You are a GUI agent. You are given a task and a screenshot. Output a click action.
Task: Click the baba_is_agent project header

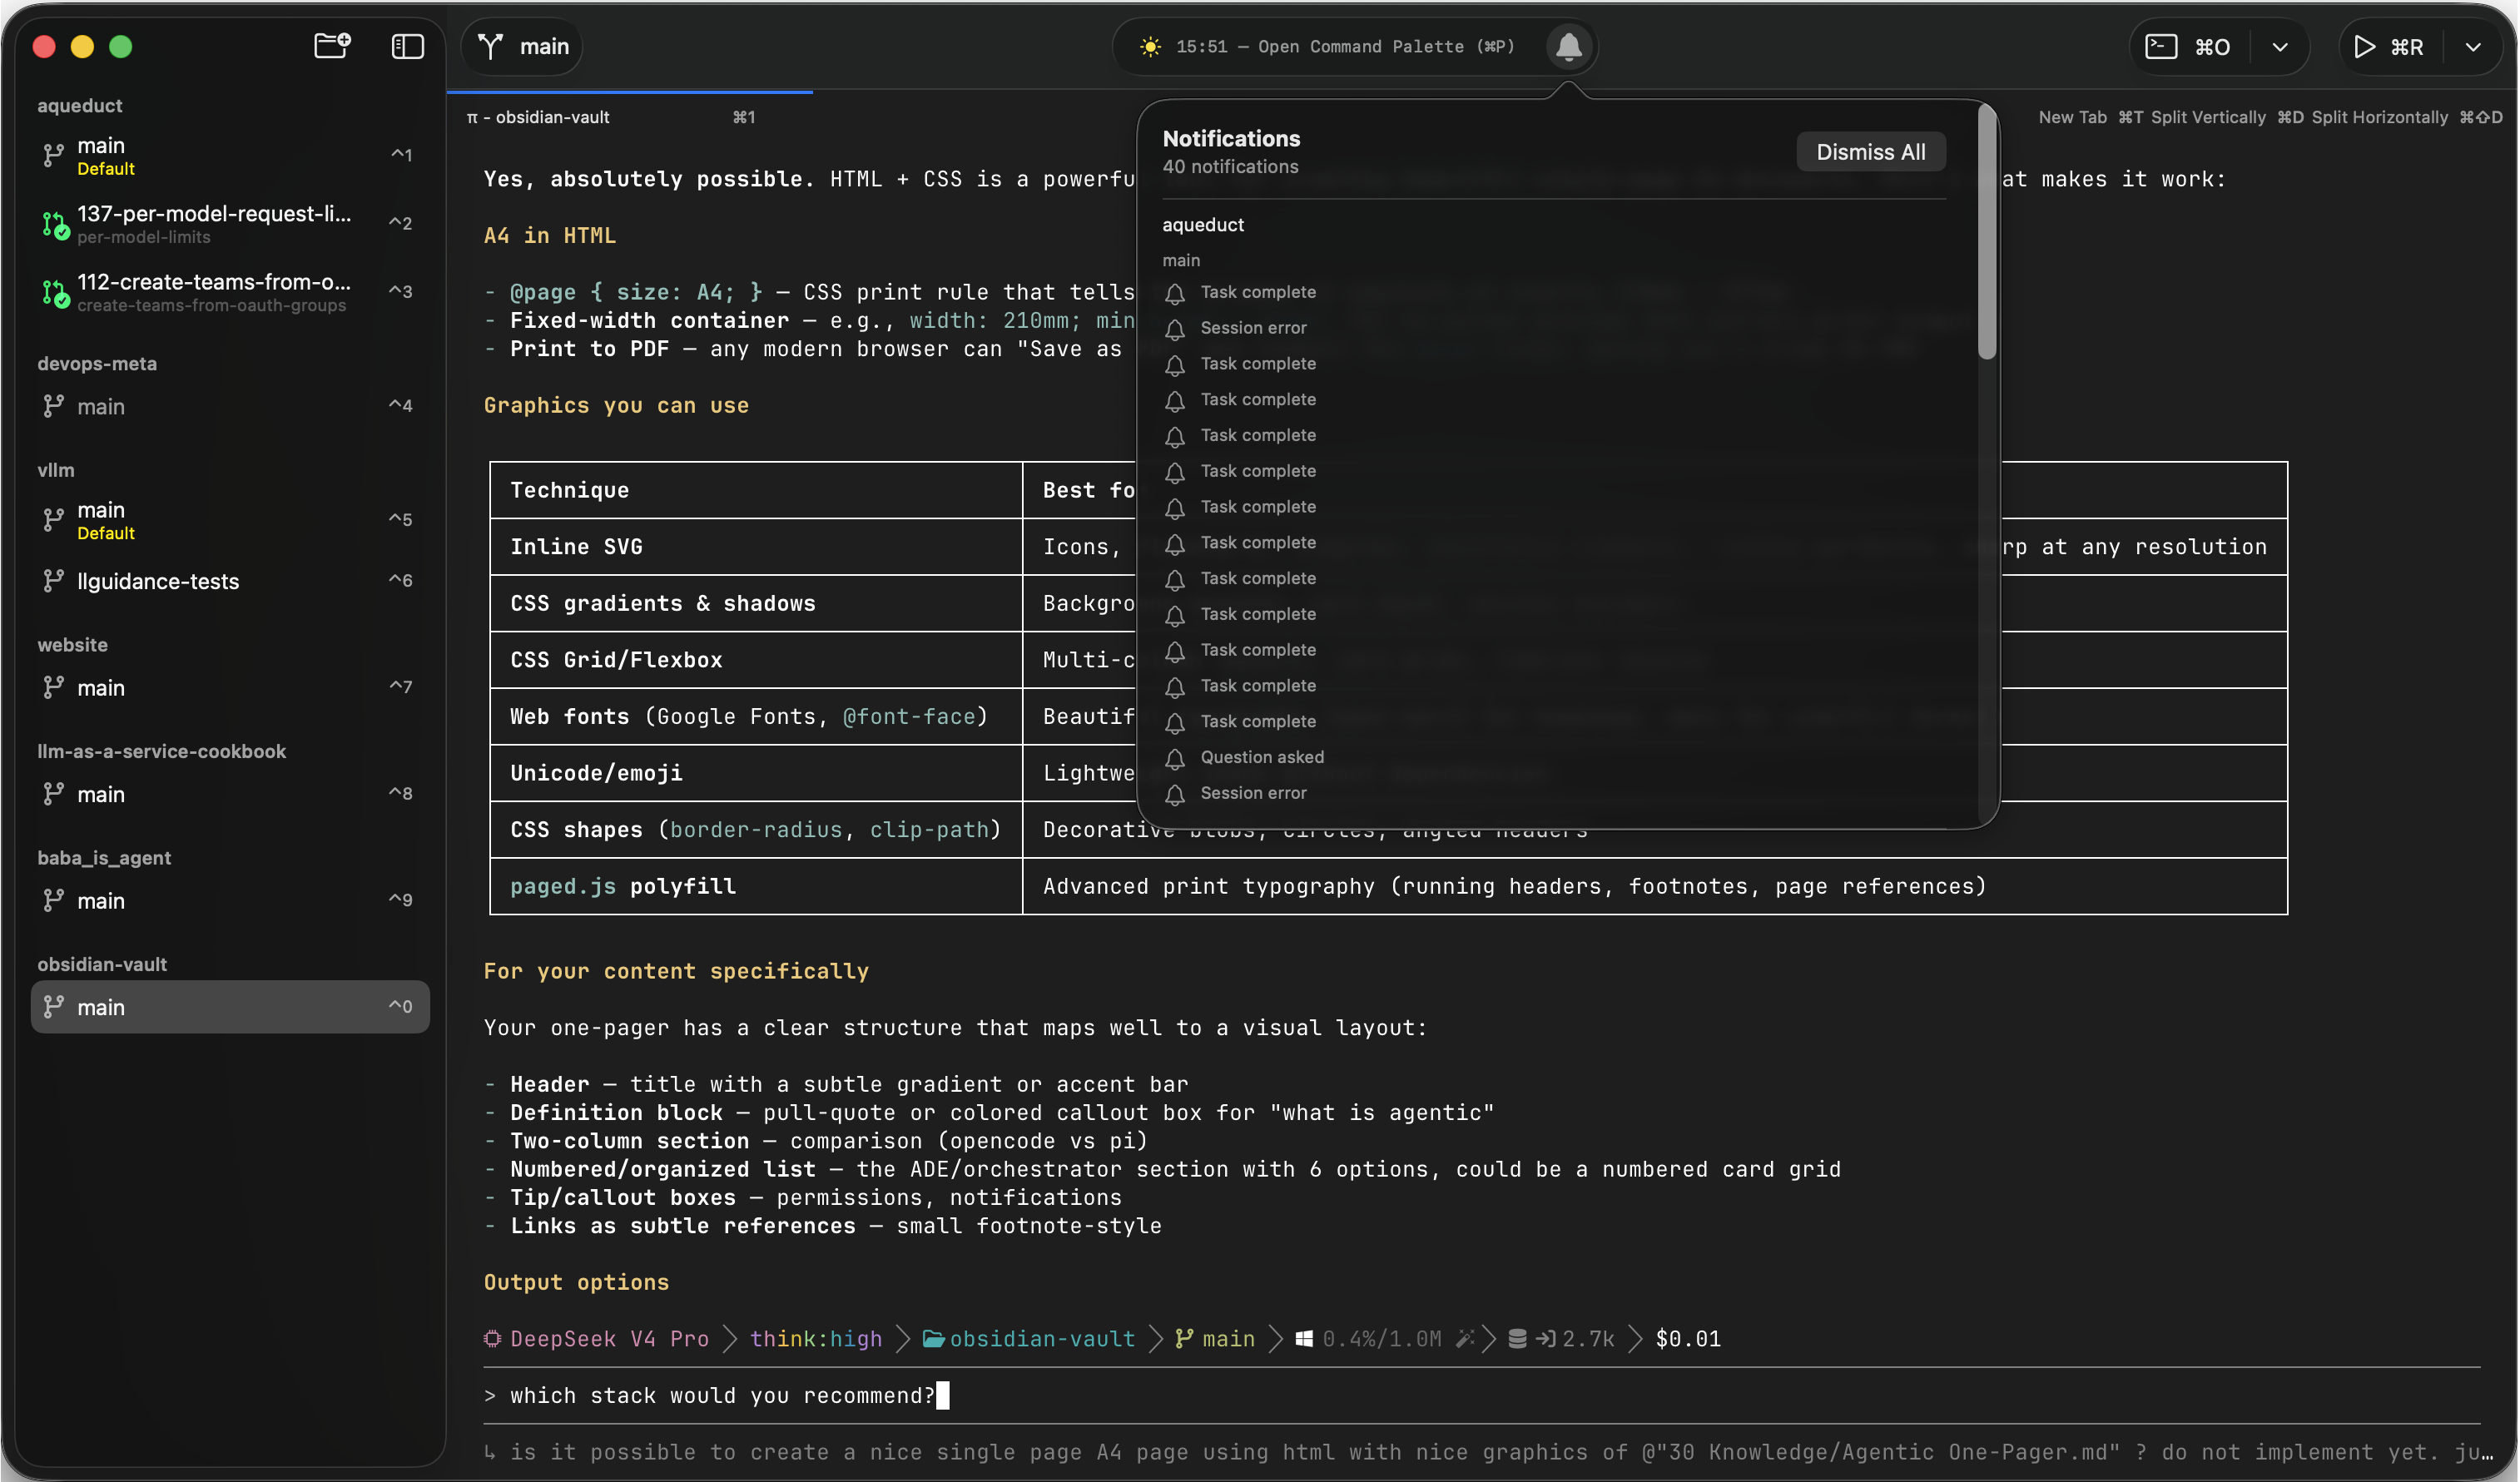104,858
